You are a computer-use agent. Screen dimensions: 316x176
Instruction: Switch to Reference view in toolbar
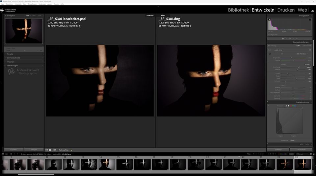(x=50, y=150)
